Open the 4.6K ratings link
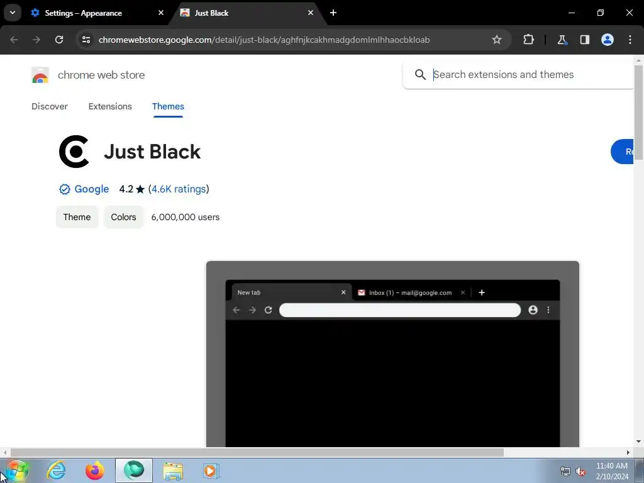This screenshot has height=483, width=644. (179, 189)
